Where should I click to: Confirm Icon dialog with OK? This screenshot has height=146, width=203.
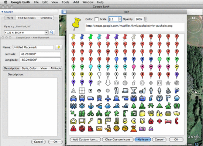coord(176,139)
